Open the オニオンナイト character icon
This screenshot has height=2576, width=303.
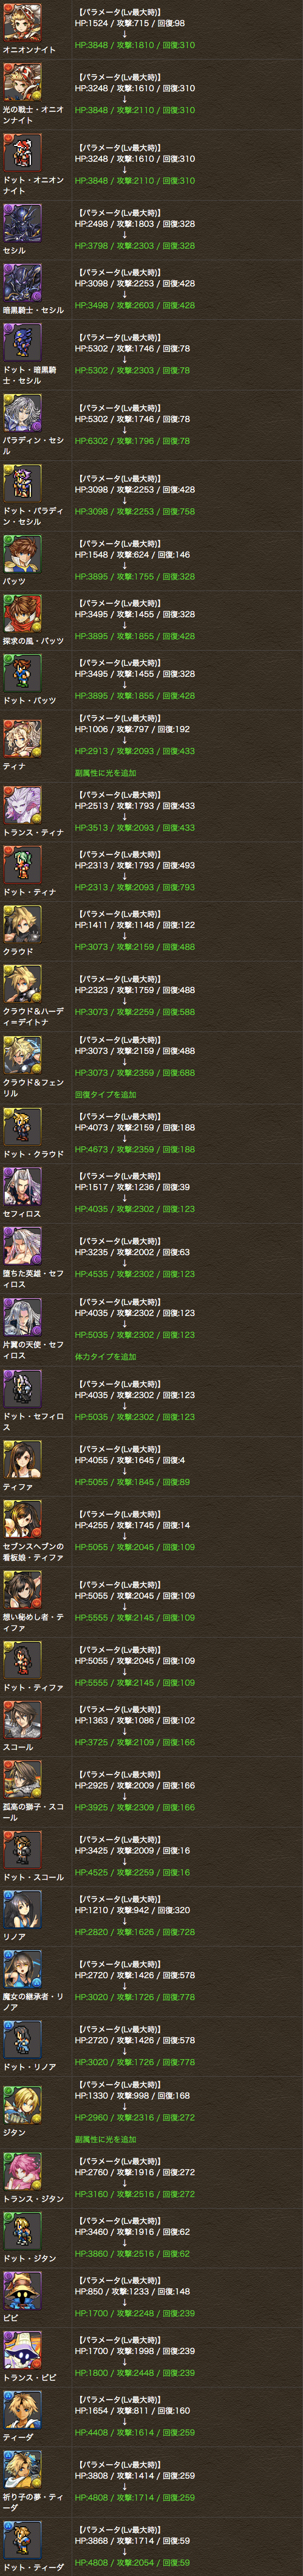pyautogui.click(x=22, y=25)
